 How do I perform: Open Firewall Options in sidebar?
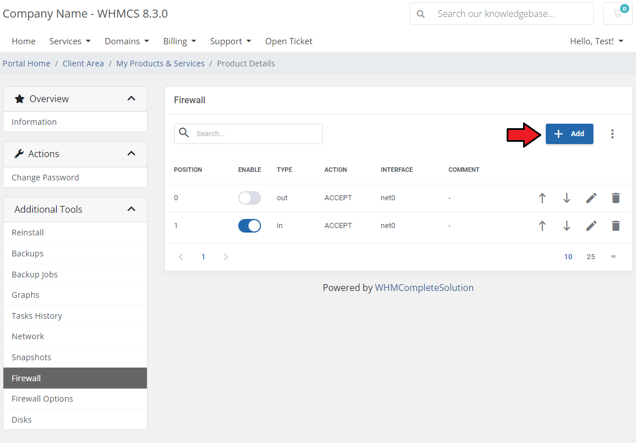pos(75,399)
